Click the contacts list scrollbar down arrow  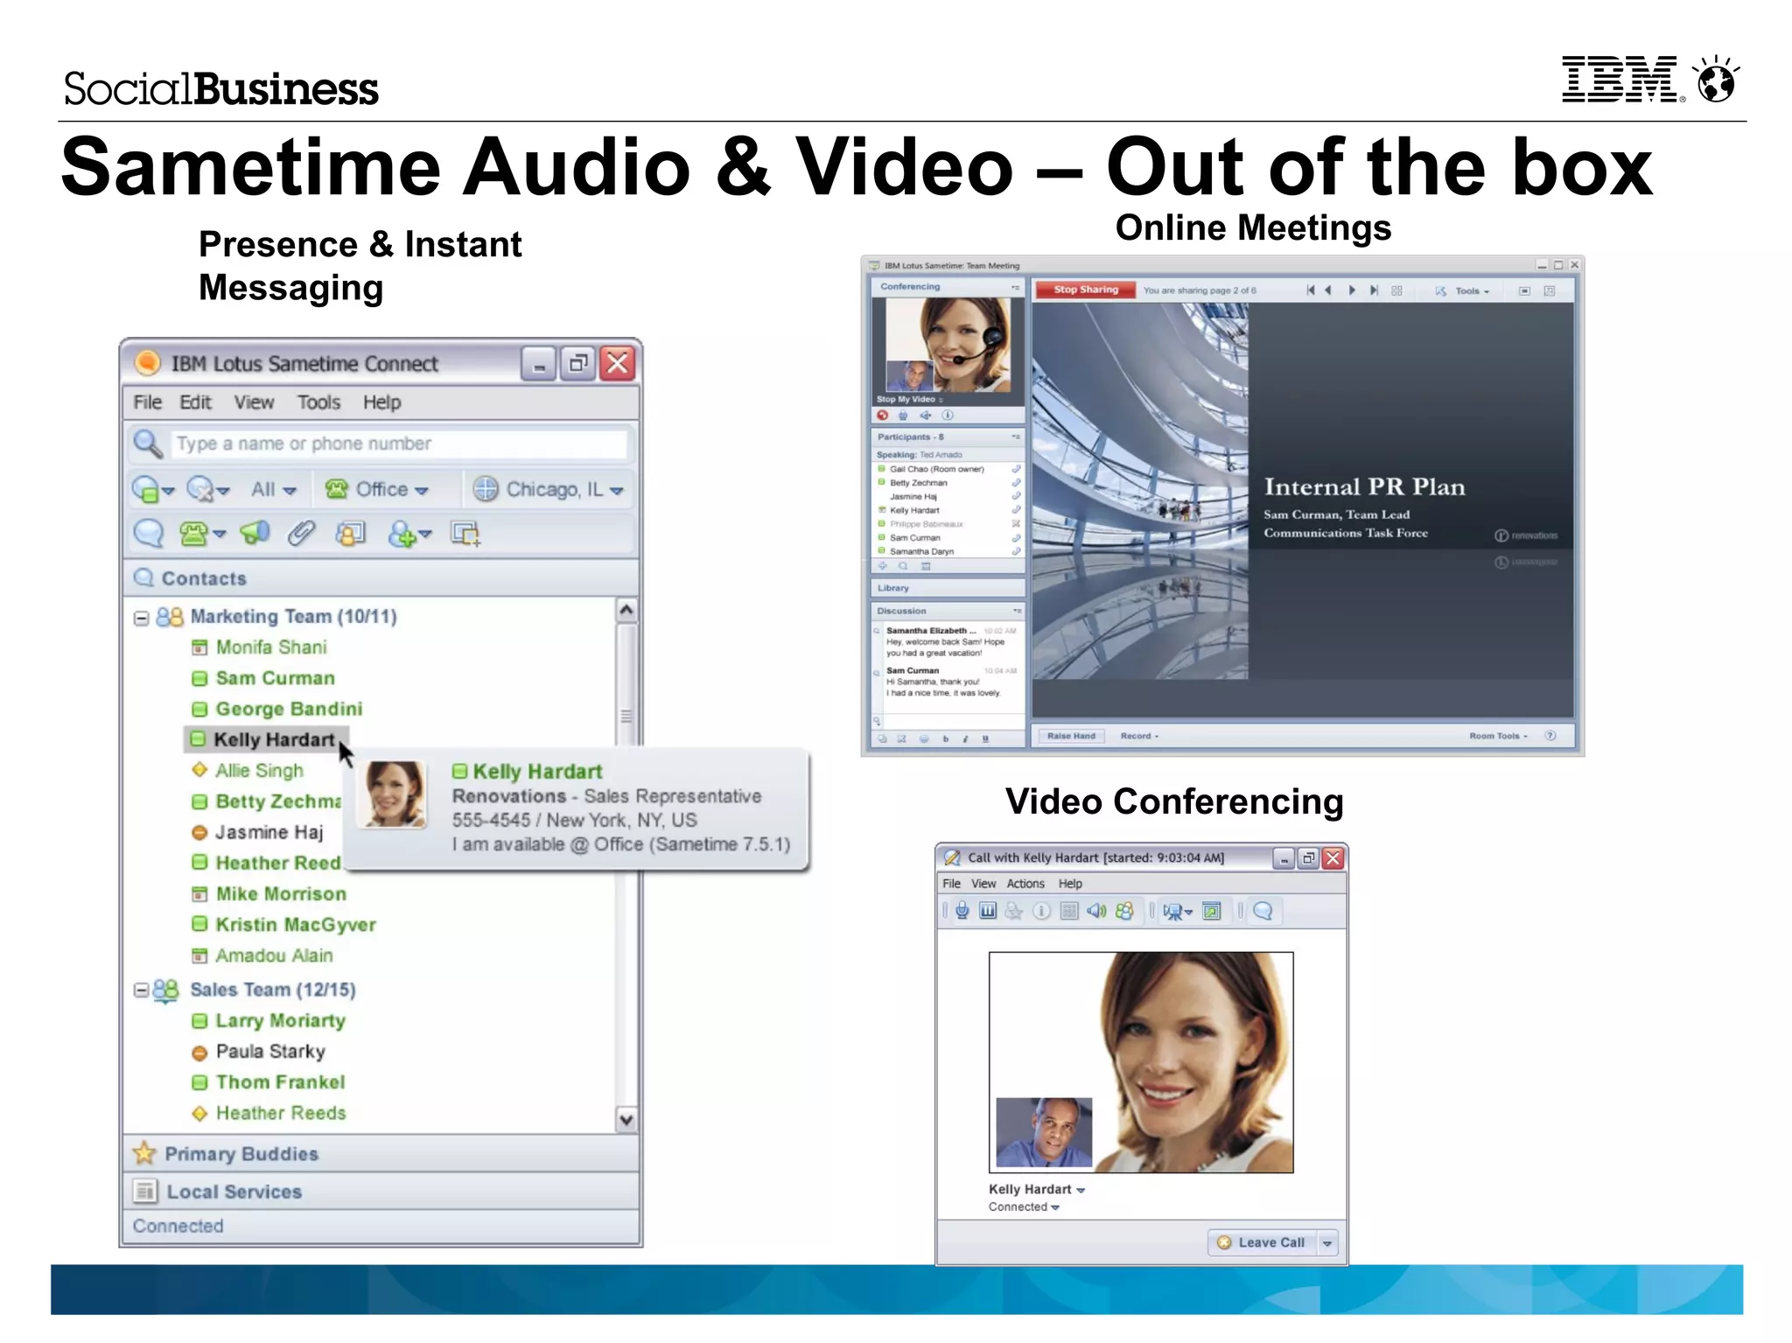coord(626,1119)
